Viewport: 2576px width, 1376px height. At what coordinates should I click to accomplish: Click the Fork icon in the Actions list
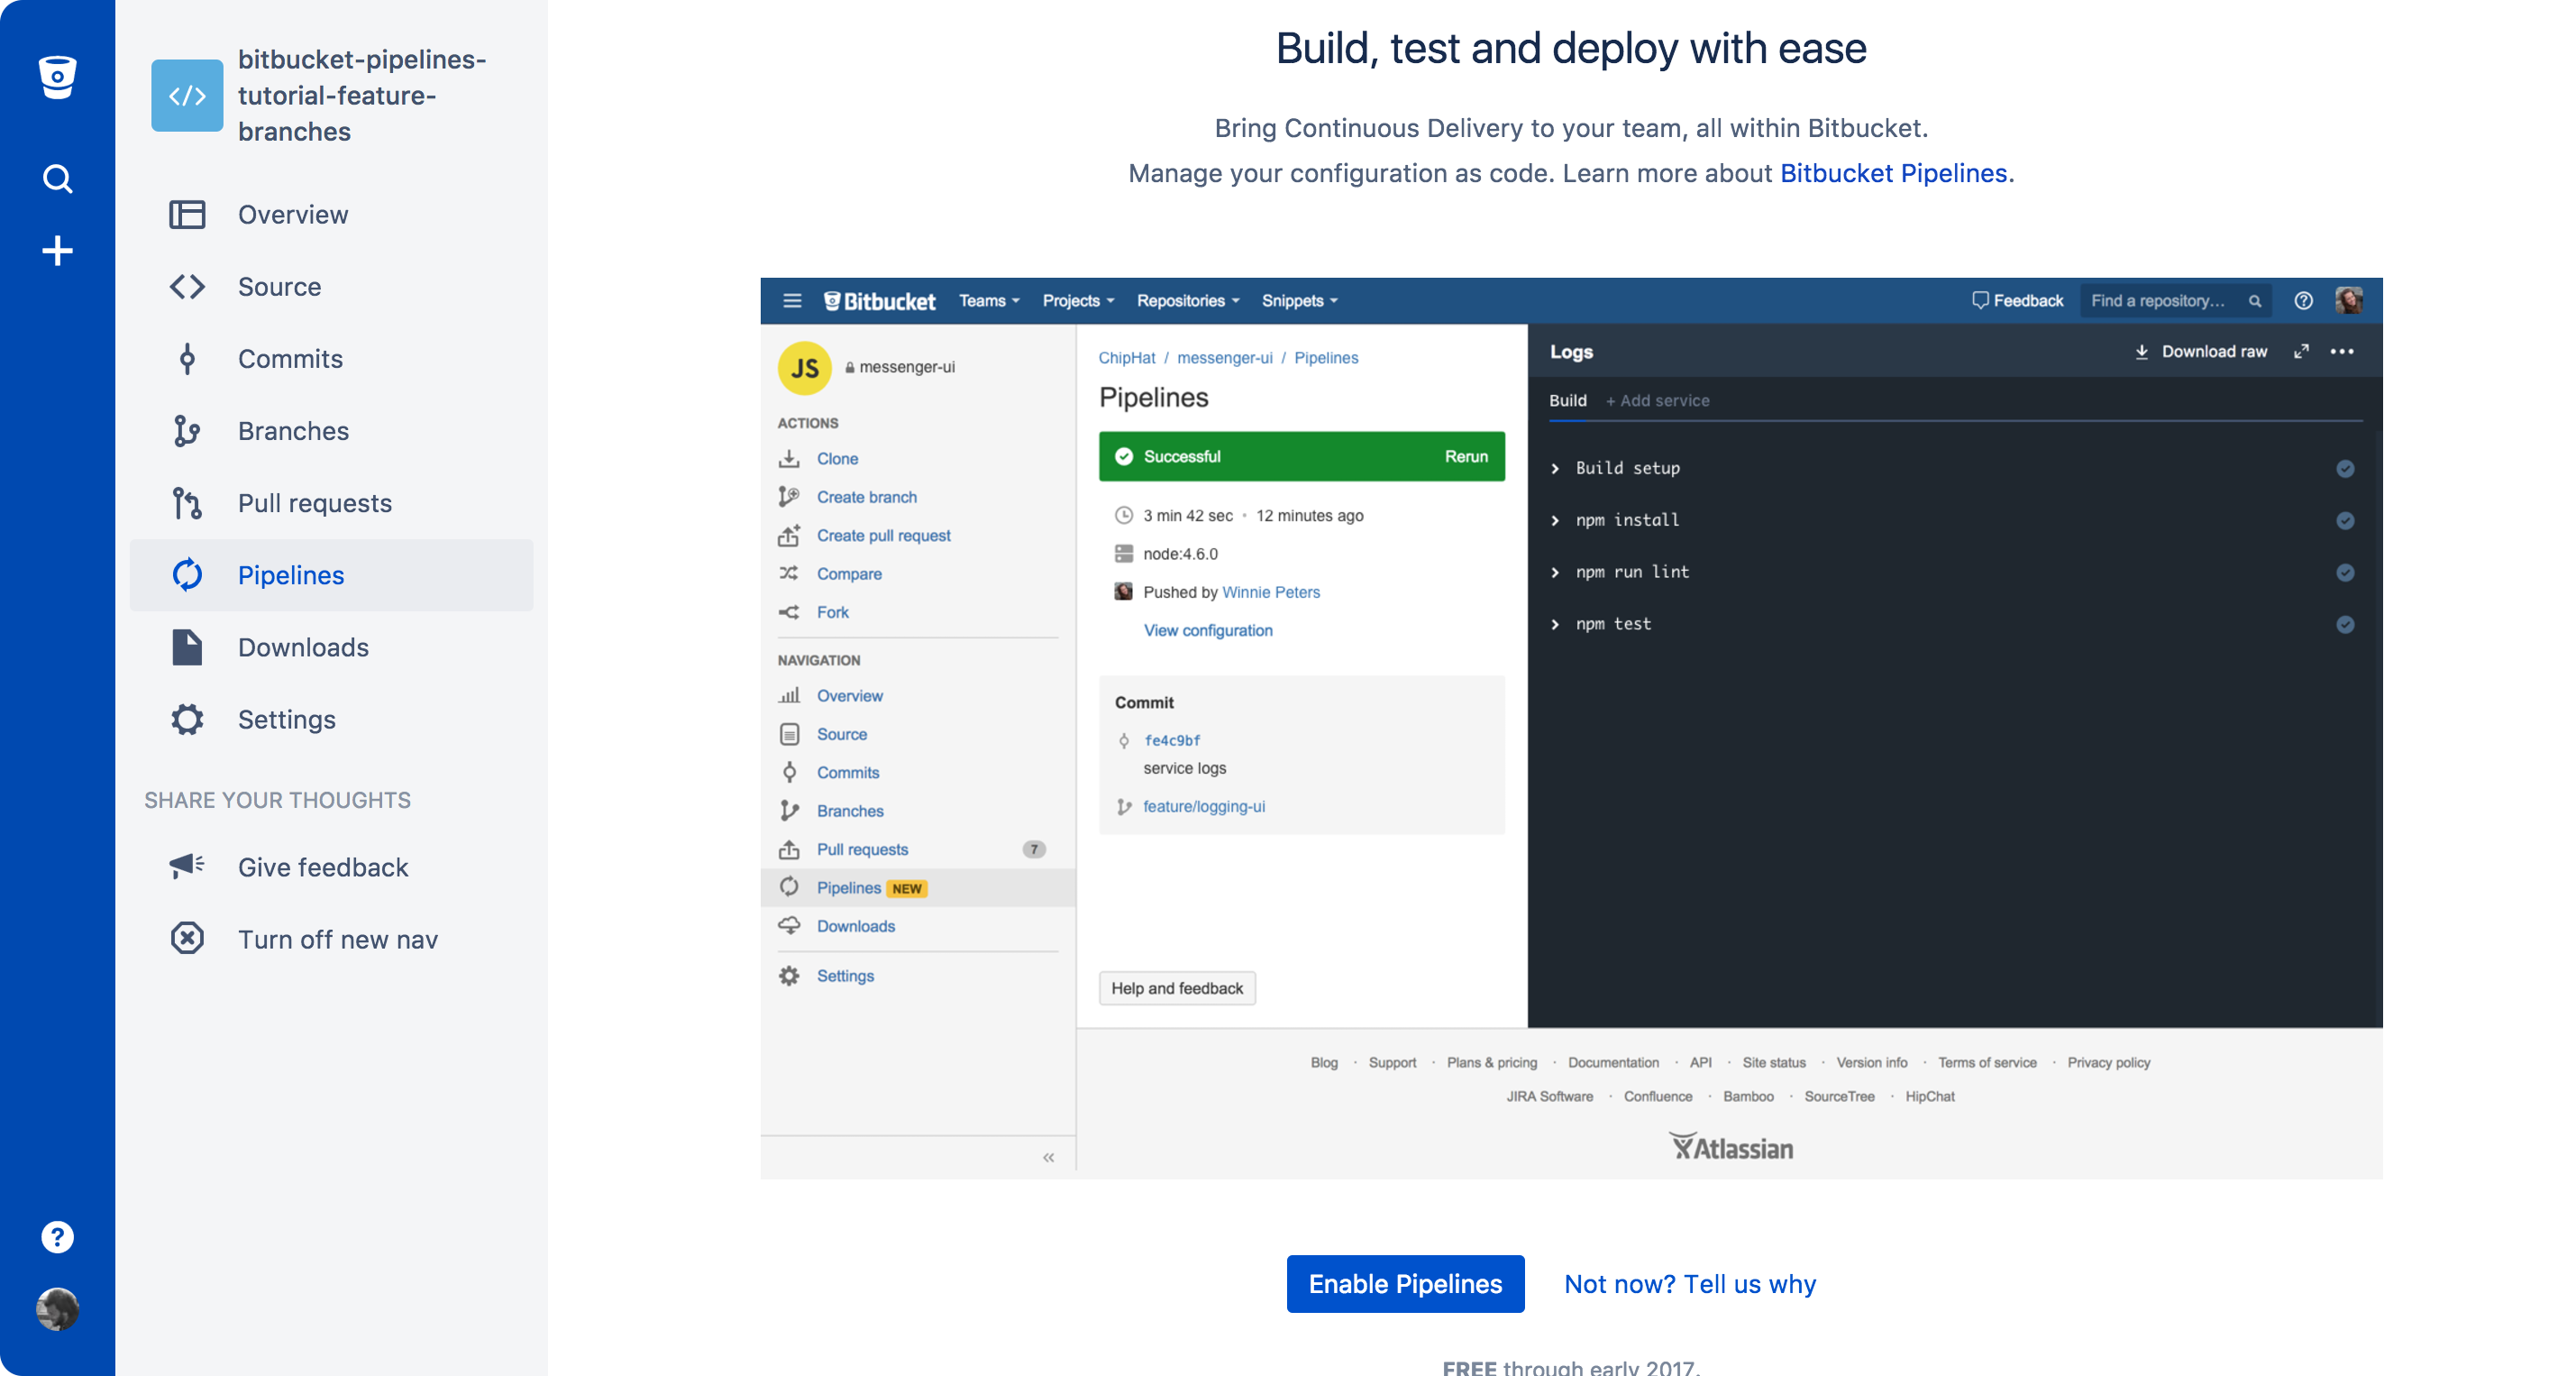(789, 611)
